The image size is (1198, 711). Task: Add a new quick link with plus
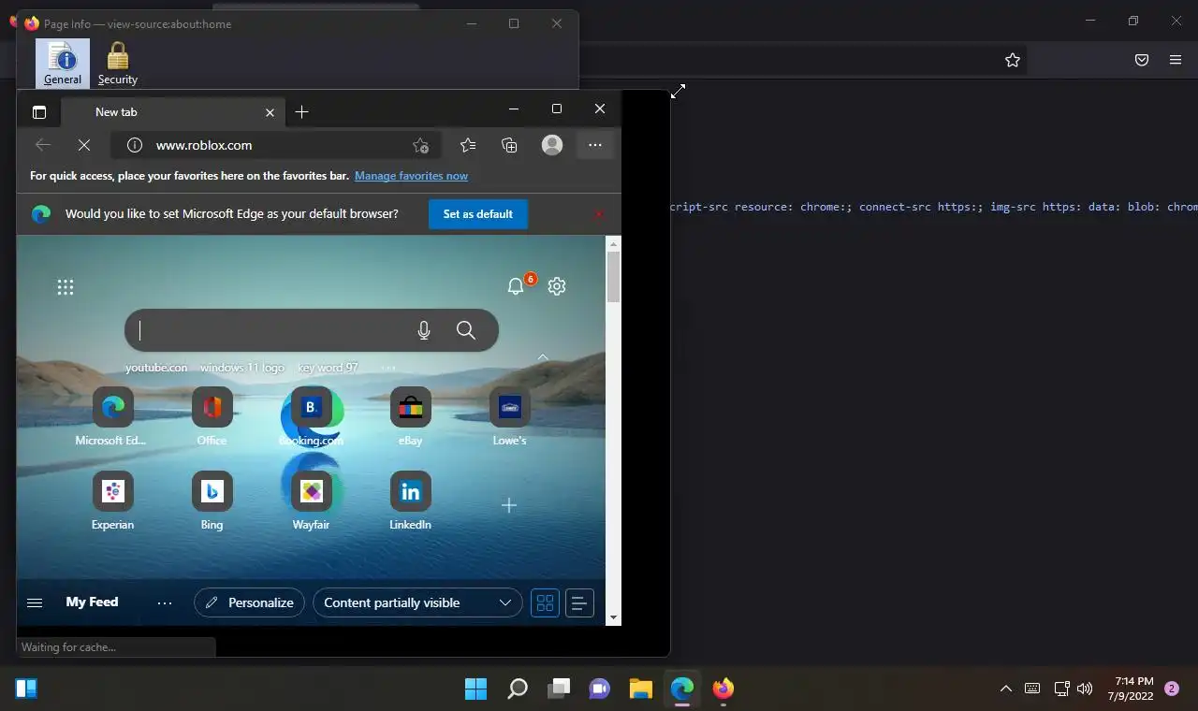[x=509, y=505]
